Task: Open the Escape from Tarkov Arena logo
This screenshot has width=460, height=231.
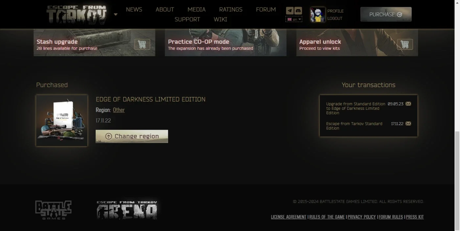Action: (x=127, y=210)
